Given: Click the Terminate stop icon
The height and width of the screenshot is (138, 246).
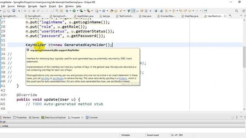Looking at the screenshot, I should (x=34, y=11).
